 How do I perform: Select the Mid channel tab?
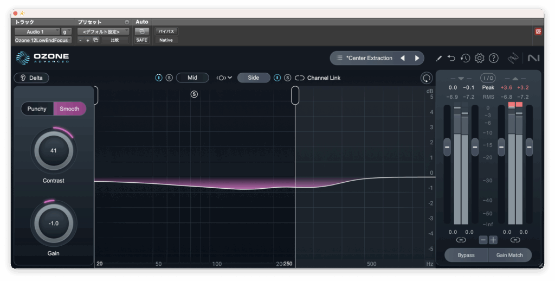click(x=192, y=78)
